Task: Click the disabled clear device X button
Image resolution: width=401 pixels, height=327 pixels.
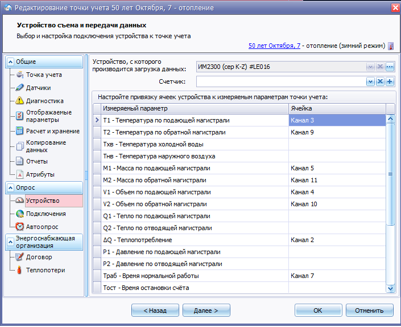Action: [x=380, y=67]
